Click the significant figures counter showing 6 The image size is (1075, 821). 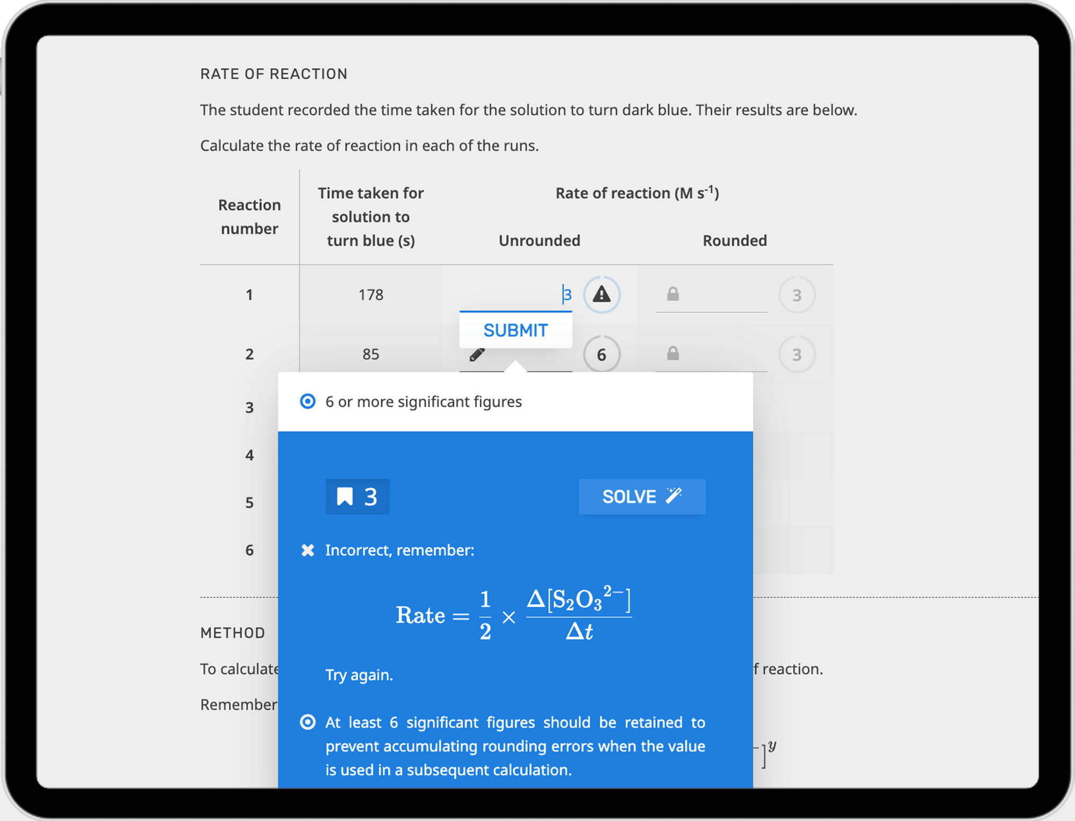pos(601,354)
